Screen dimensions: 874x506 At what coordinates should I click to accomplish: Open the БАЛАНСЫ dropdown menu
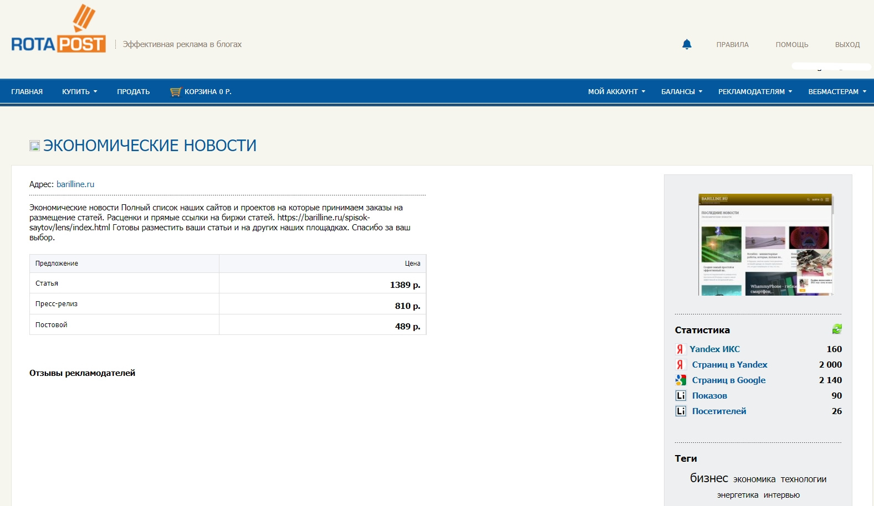682,92
